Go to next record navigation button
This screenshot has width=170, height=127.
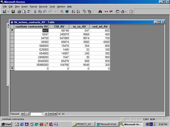pyautogui.click(x=46, y=114)
